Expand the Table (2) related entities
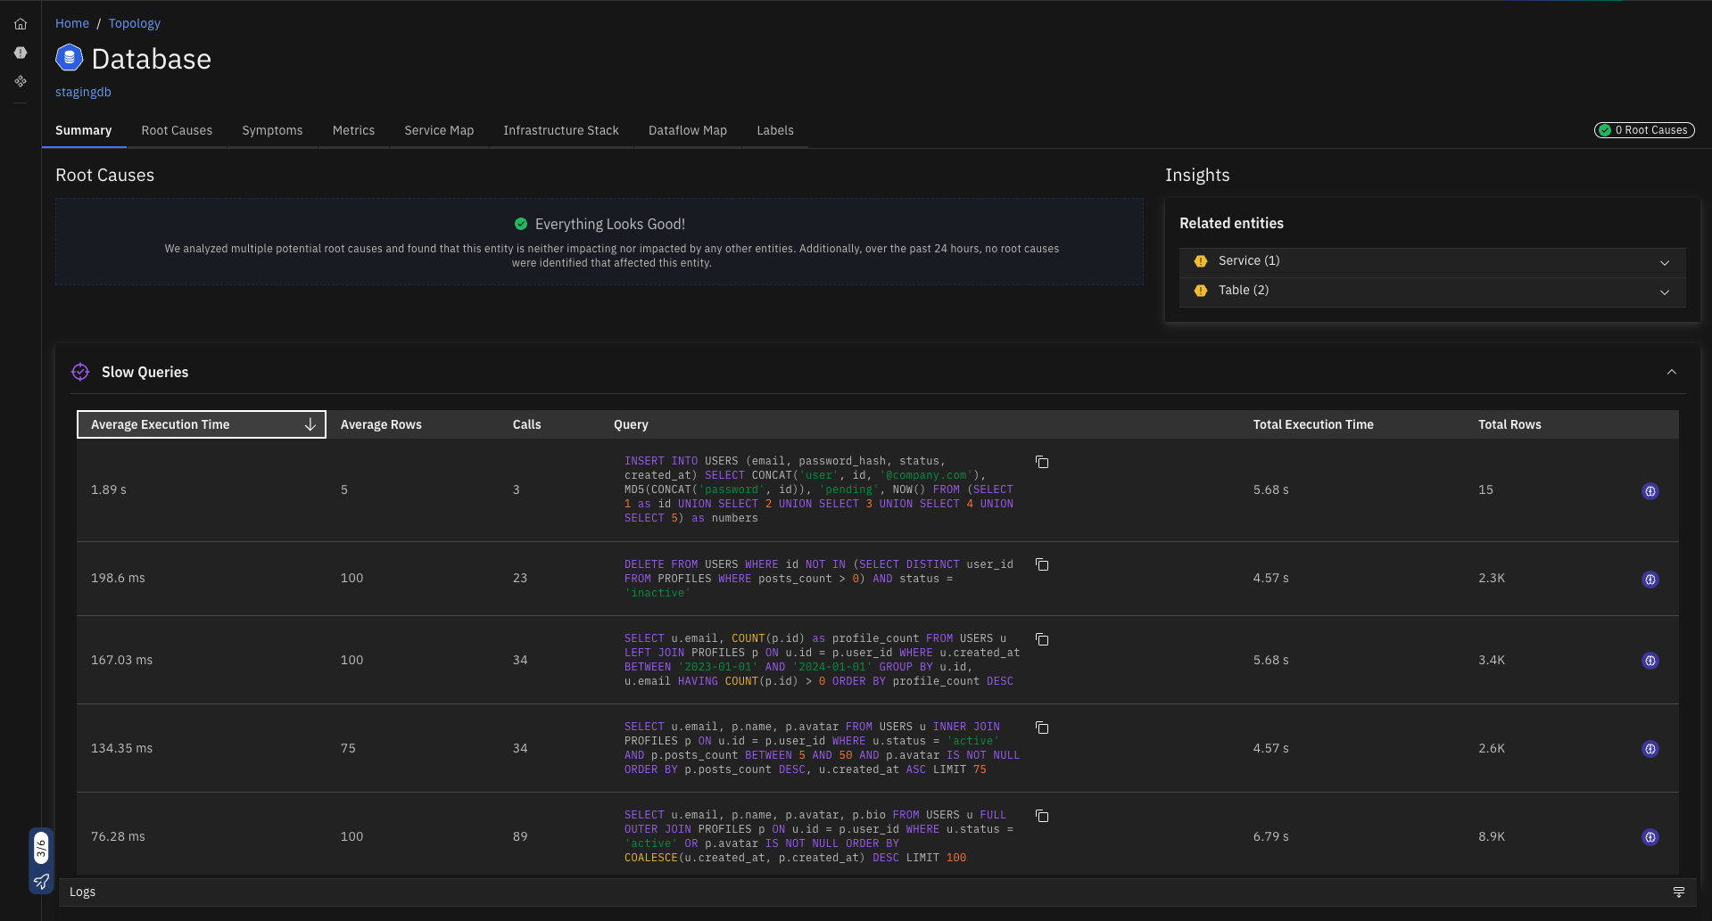 (x=1664, y=292)
